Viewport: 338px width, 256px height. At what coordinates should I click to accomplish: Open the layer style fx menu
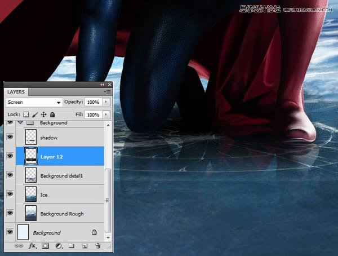[x=33, y=246]
